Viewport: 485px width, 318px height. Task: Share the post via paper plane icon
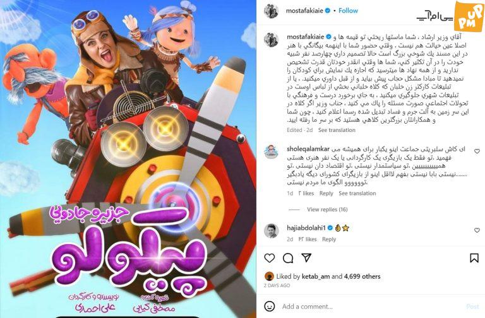[x=306, y=257]
